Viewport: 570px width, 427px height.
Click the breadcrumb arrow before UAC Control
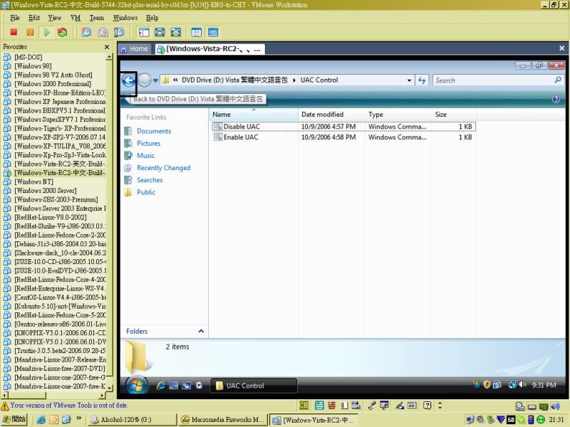294,80
